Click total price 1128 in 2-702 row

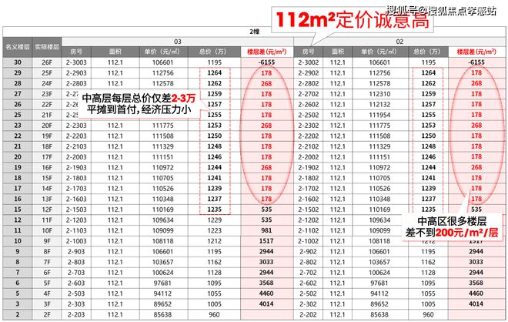pyautogui.click(x=428, y=273)
